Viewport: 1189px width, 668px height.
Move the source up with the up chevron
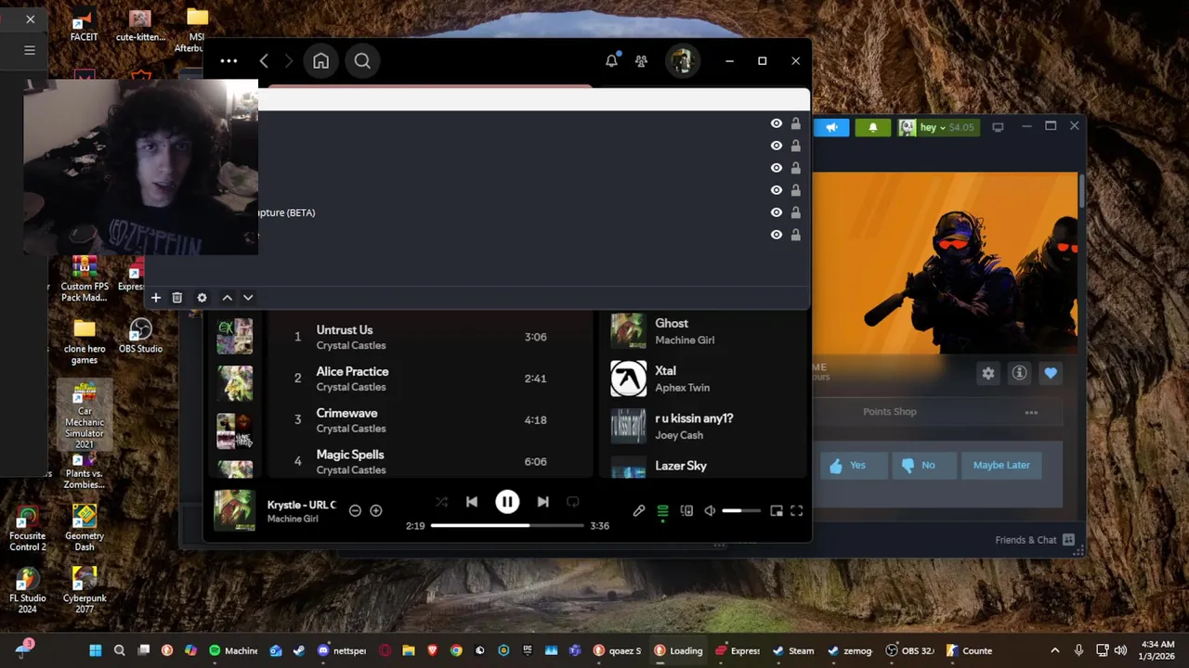[x=227, y=298]
